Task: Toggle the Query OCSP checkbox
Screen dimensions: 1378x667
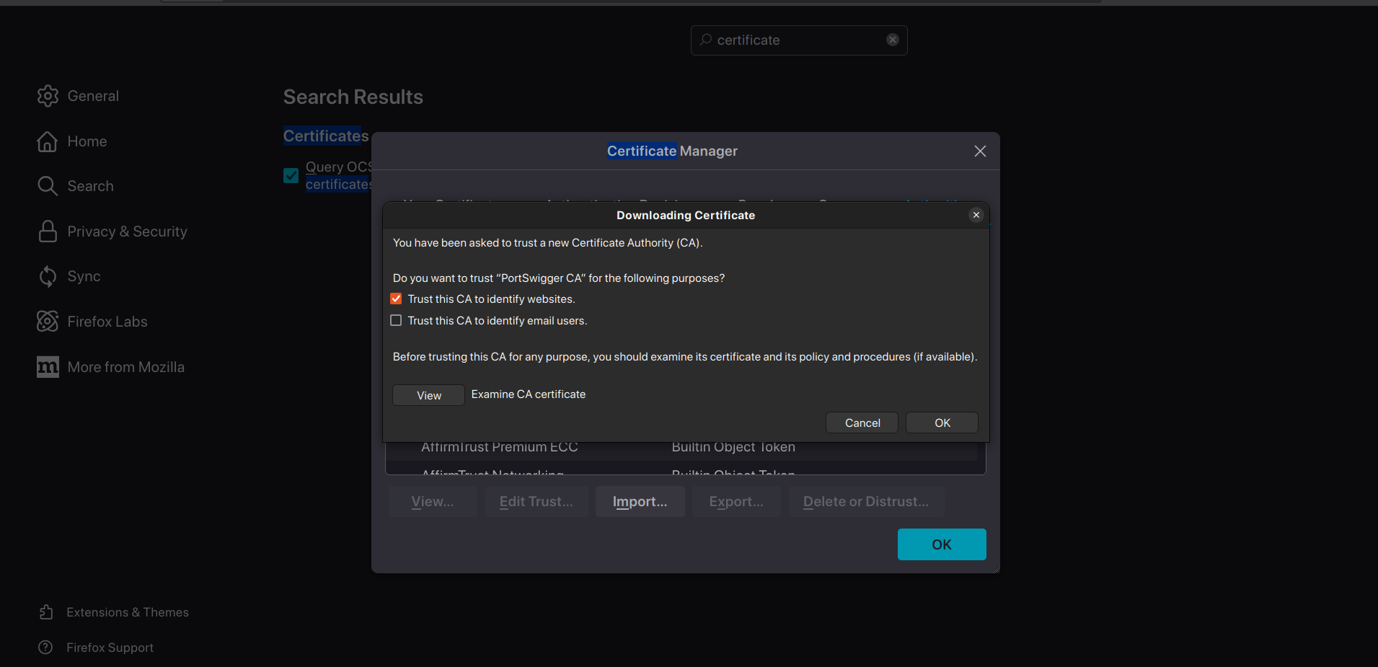Action: point(291,175)
